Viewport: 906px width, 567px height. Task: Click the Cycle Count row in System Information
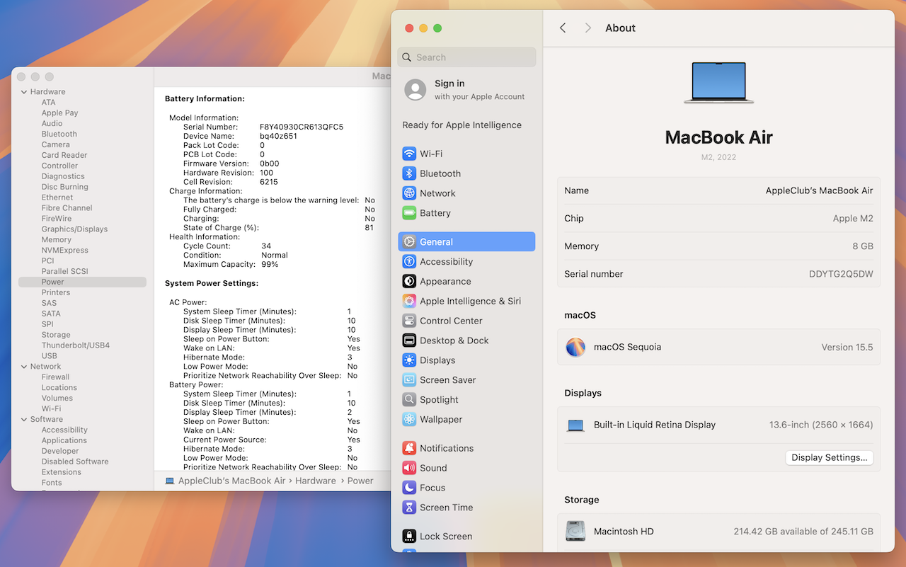227,246
